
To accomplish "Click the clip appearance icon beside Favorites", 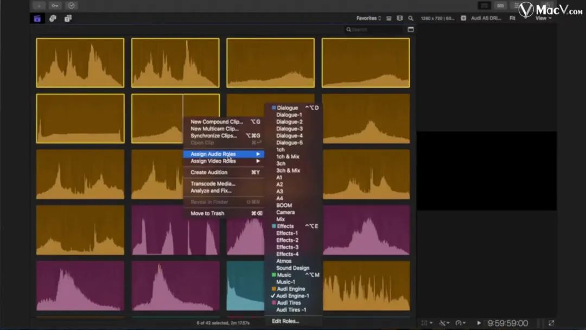I will click(388, 18).
